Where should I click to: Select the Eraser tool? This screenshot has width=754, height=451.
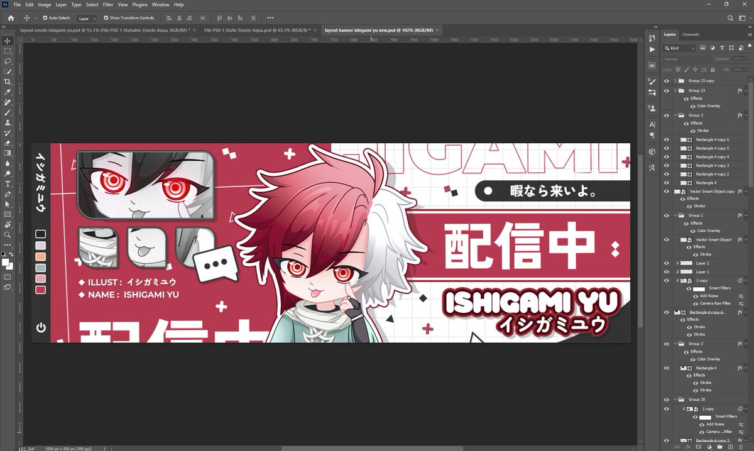click(8, 143)
